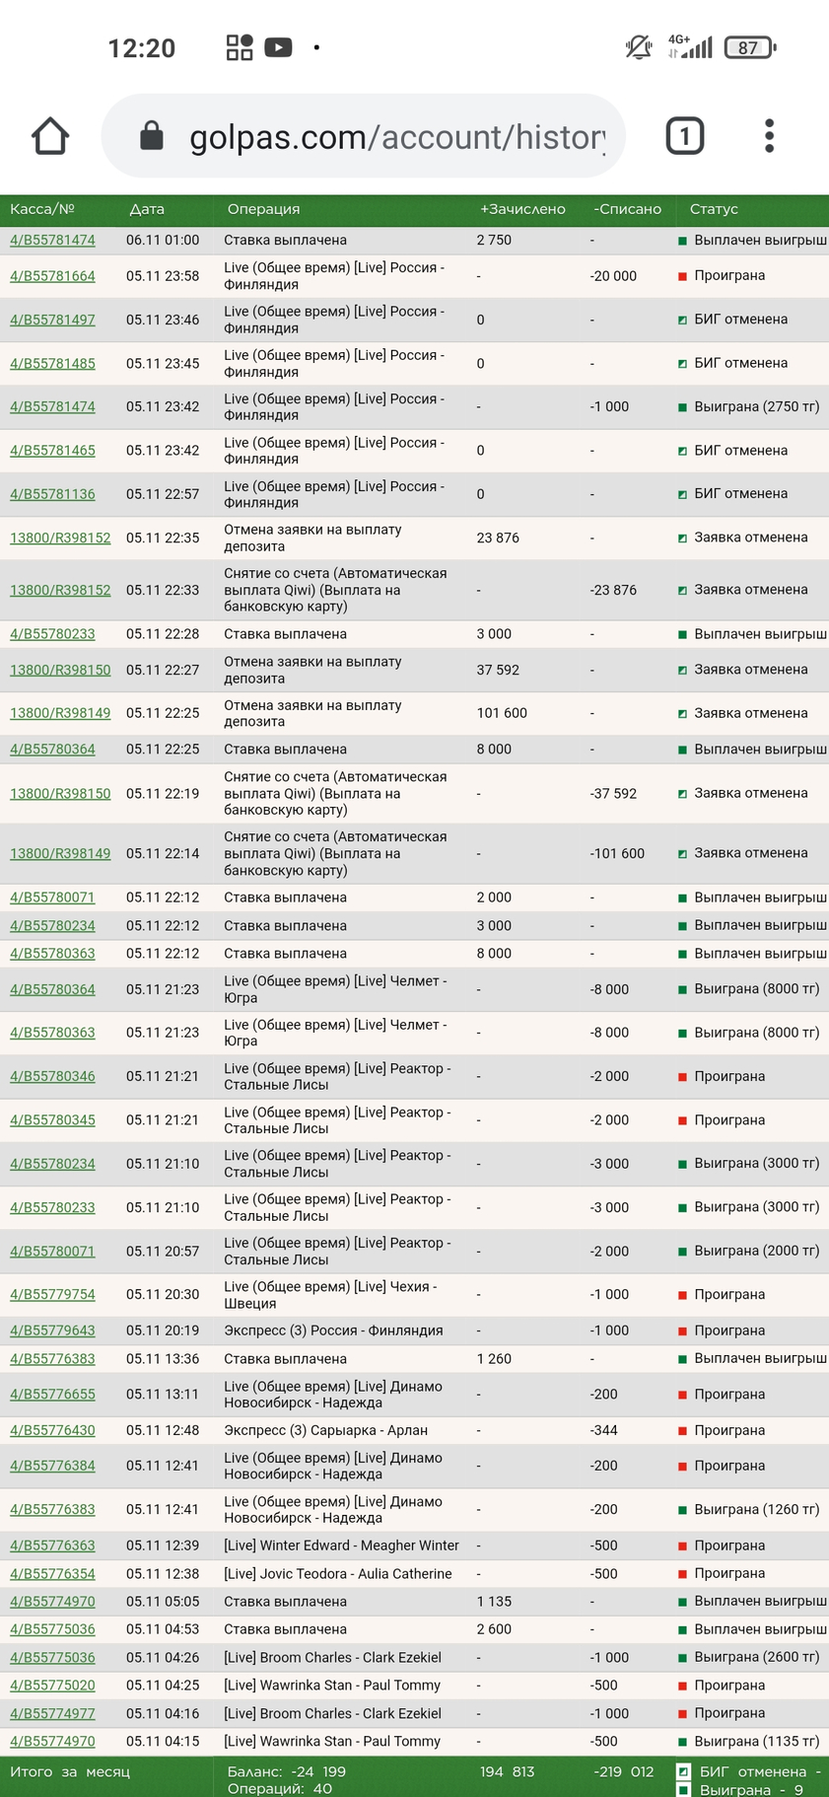829x1797 pixels.
Task: Open lost bet link 4/B55781664
Action: [x=52, y=276]
